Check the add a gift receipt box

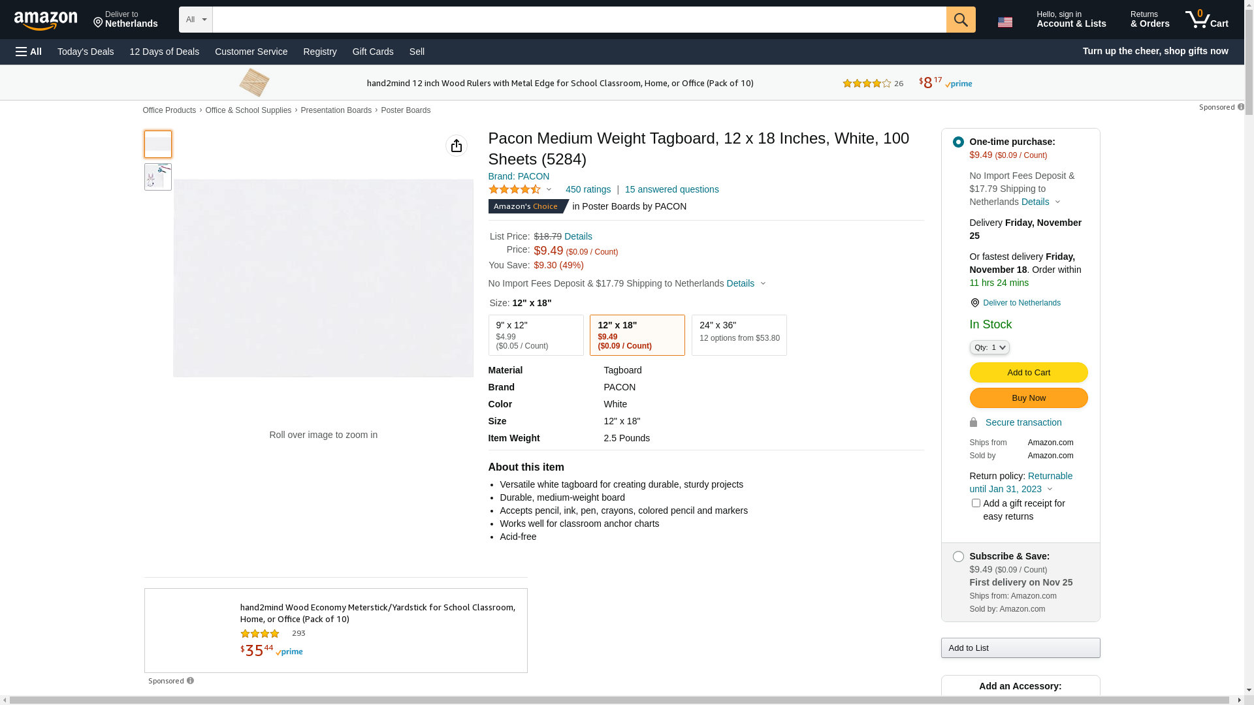976,503
